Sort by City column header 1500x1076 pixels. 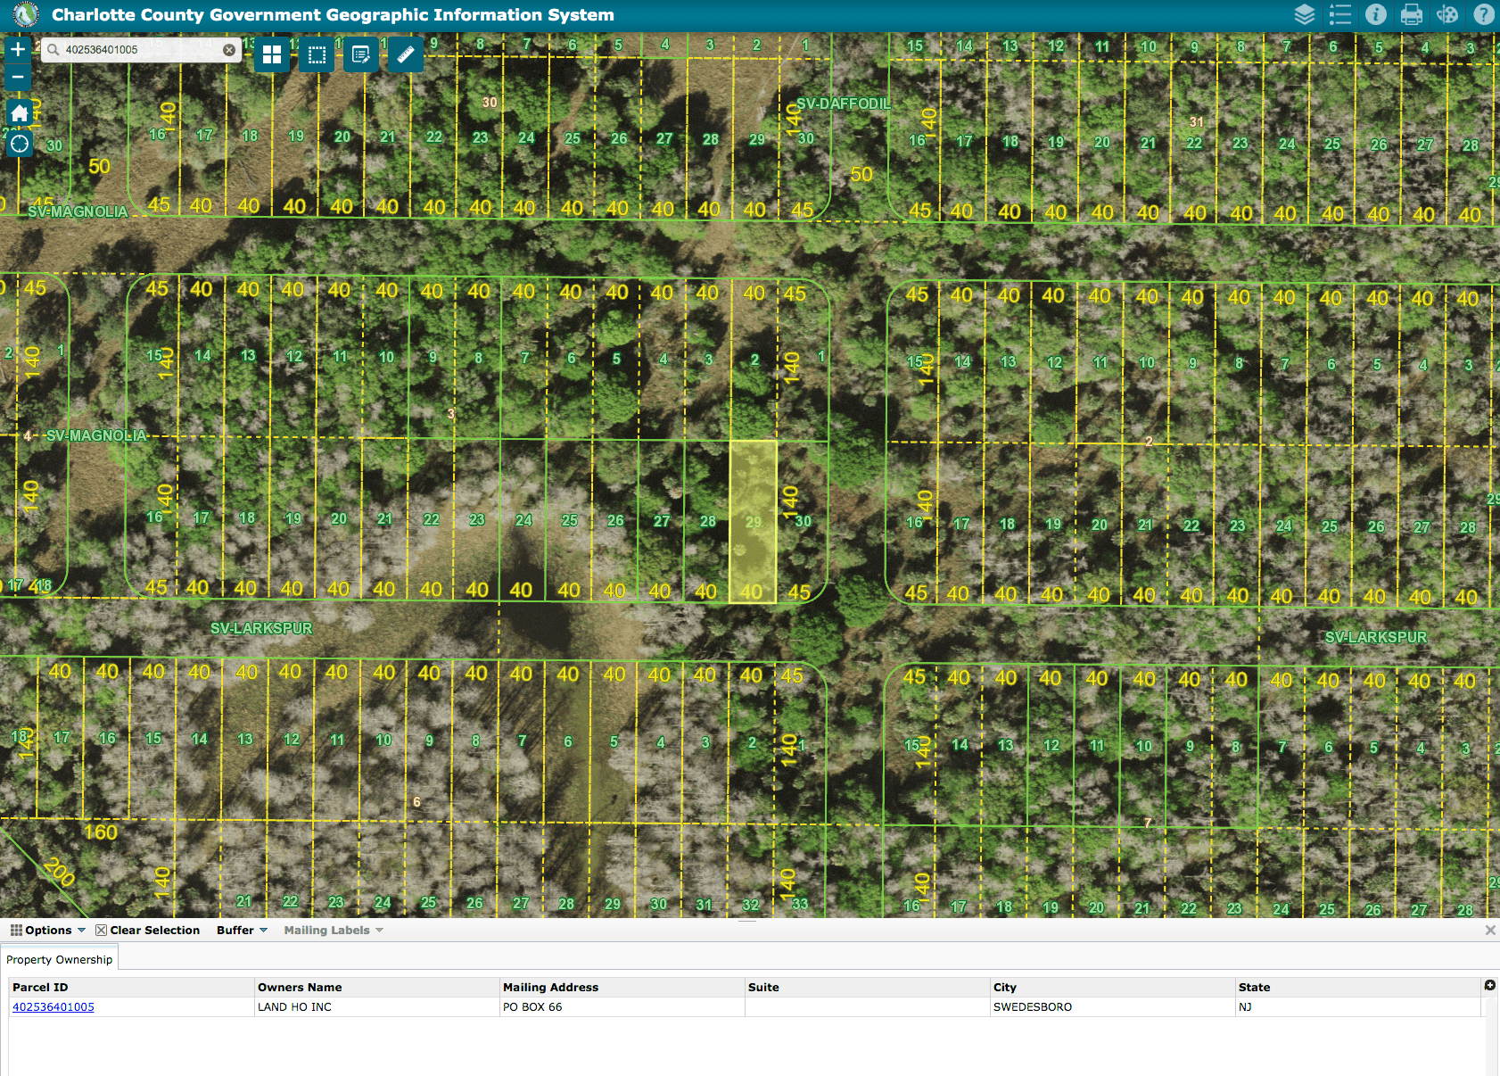(x=1113, y=987)
